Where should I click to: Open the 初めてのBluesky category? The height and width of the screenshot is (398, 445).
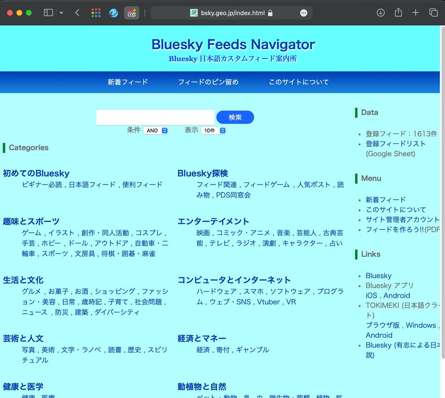(36, 173)
